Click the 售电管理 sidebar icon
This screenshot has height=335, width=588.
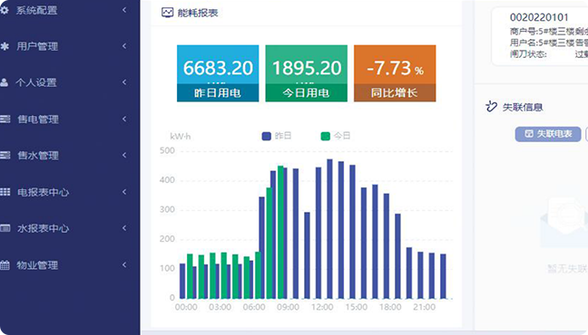[5, 119]
